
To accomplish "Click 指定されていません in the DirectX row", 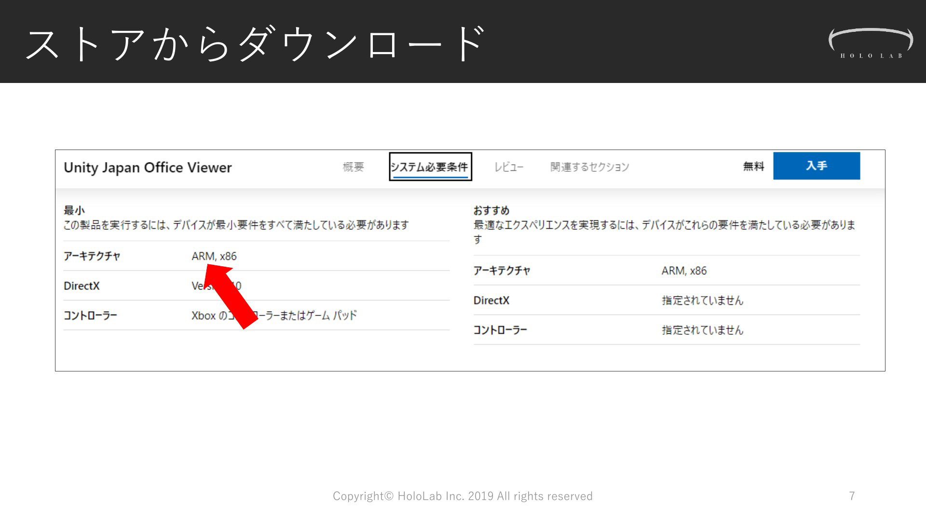I will pos(702,300).
